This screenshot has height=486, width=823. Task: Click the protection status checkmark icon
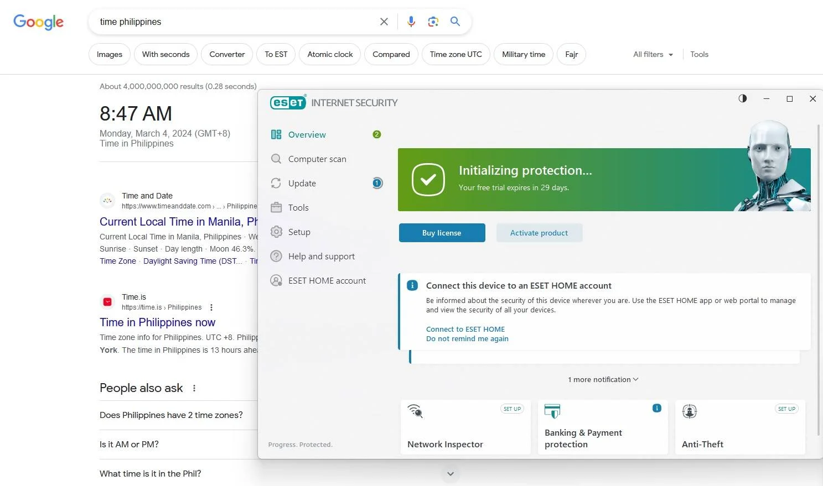tap(428, 180)
